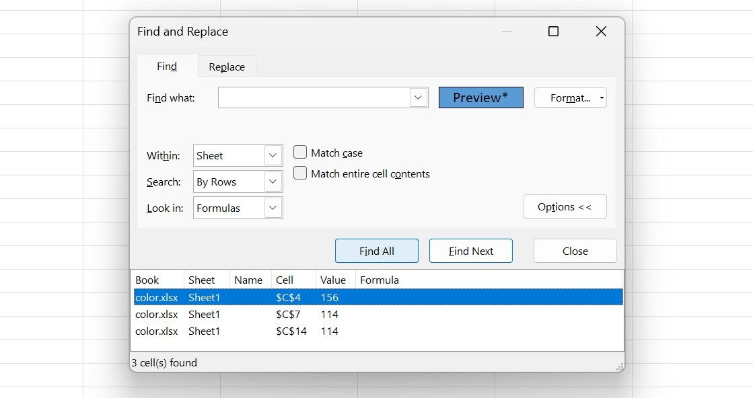Viewport: 753px width, 398px height.
Task: Expand the Within dropdown showing Sheet
Action: (x=272, y=155)
